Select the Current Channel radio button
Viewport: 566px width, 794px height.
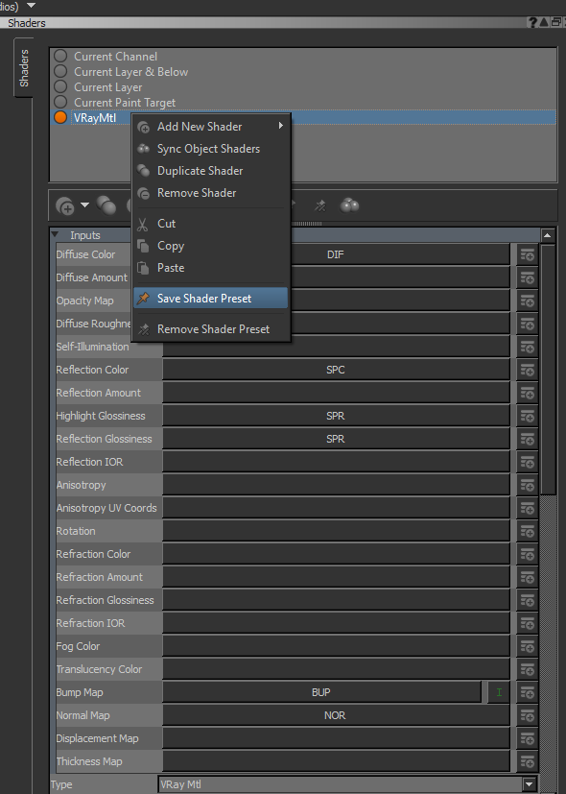tap(60, 57)
